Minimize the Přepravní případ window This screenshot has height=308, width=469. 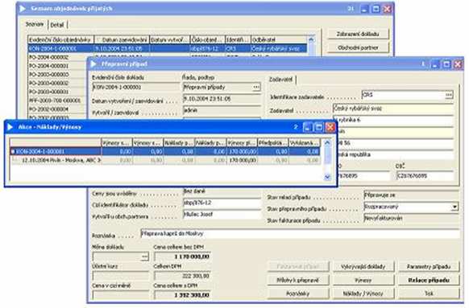click(435, 64)
